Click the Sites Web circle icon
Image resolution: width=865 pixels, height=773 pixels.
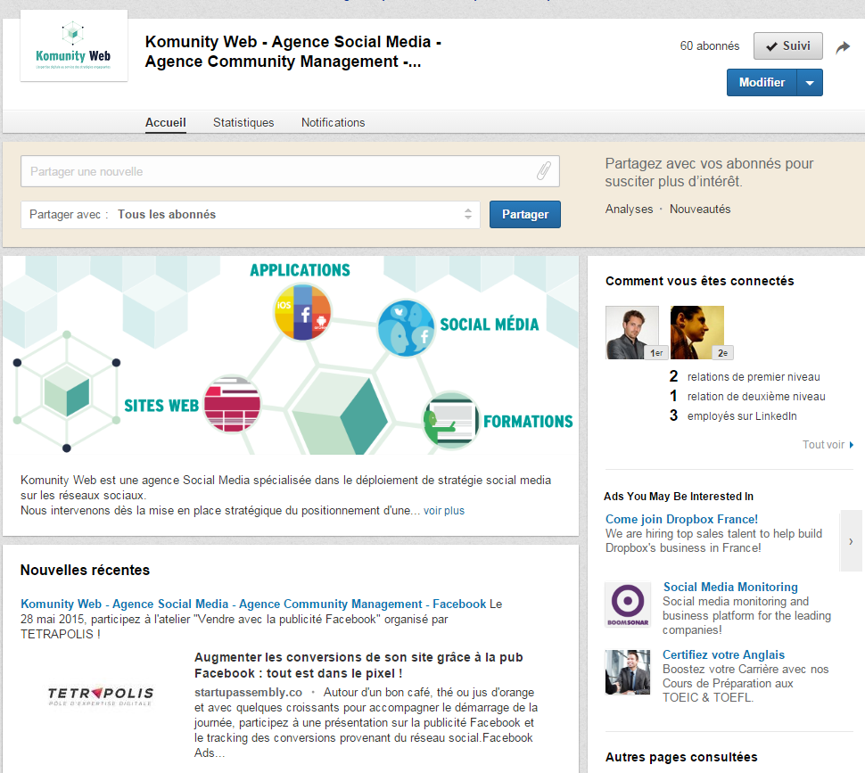(232, 404)
